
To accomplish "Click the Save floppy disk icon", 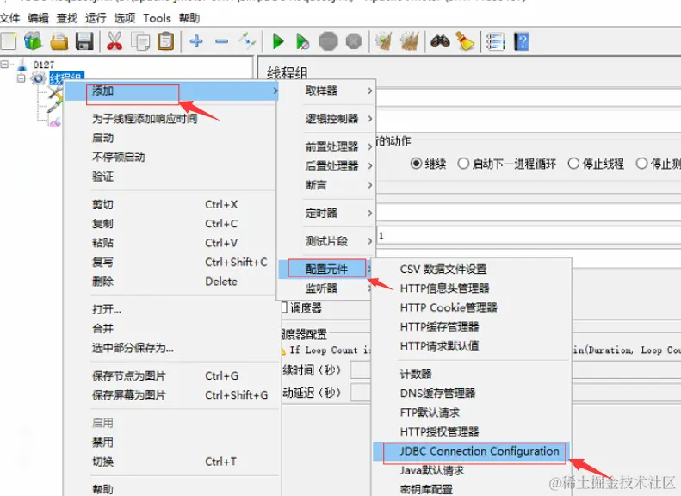I will [84, 41].
